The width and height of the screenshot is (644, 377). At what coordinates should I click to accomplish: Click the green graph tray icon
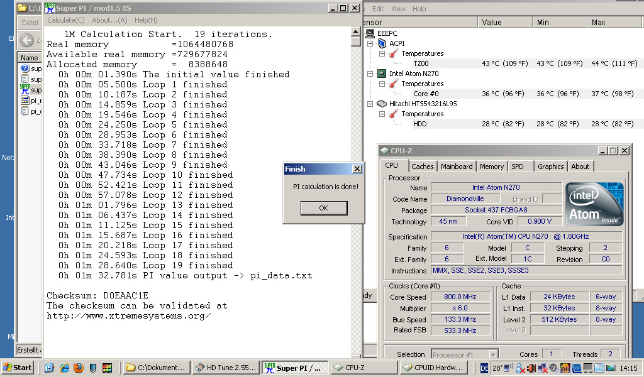(611, 368)
